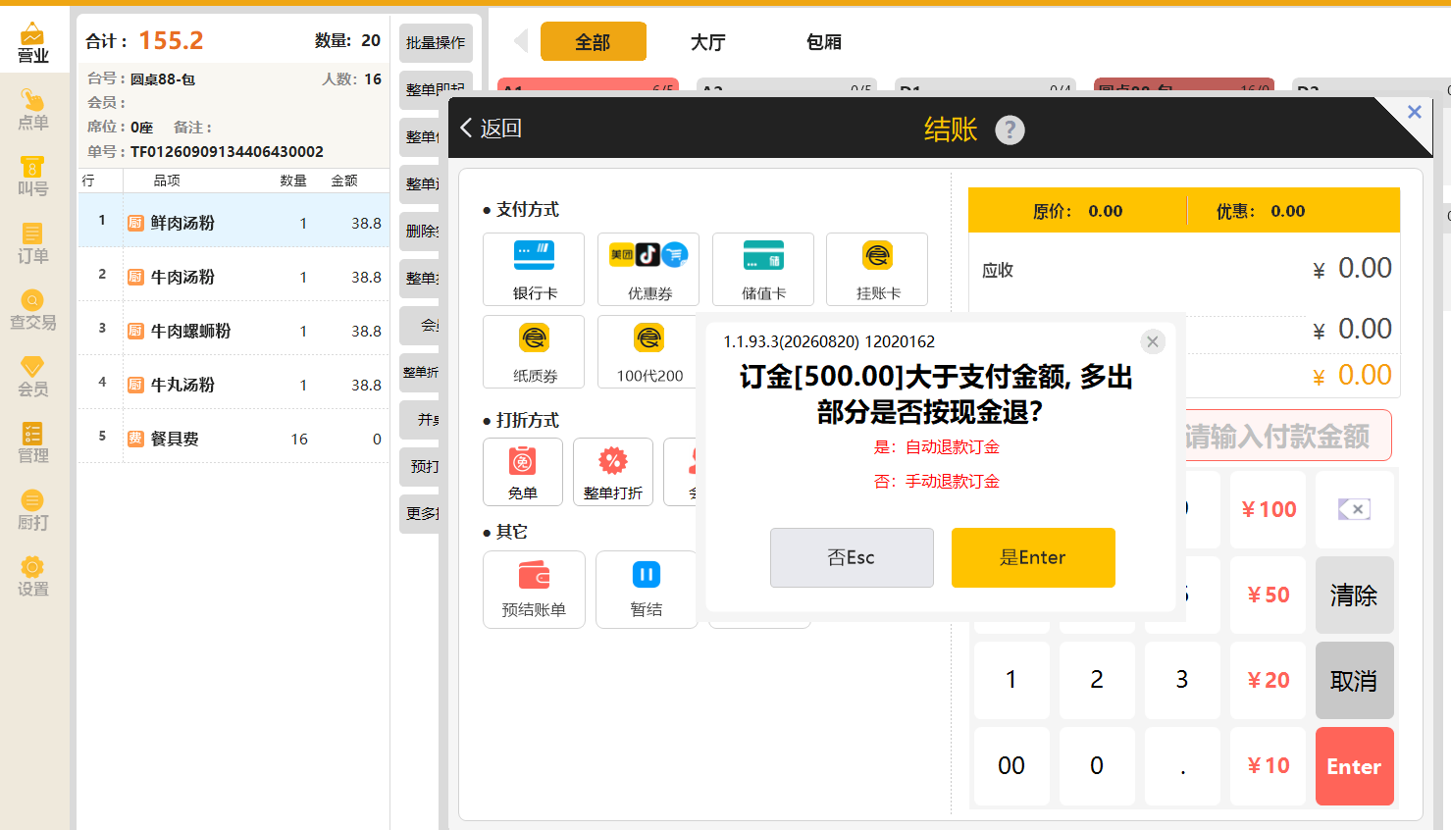Screen dimensions: 1451x830
Task: Click the 清除 keypad button
Action: (1354, 595)
